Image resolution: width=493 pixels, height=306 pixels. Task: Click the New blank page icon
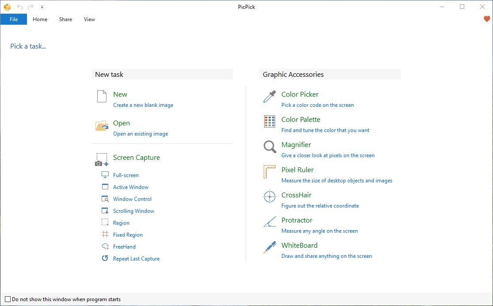point(102,96)
